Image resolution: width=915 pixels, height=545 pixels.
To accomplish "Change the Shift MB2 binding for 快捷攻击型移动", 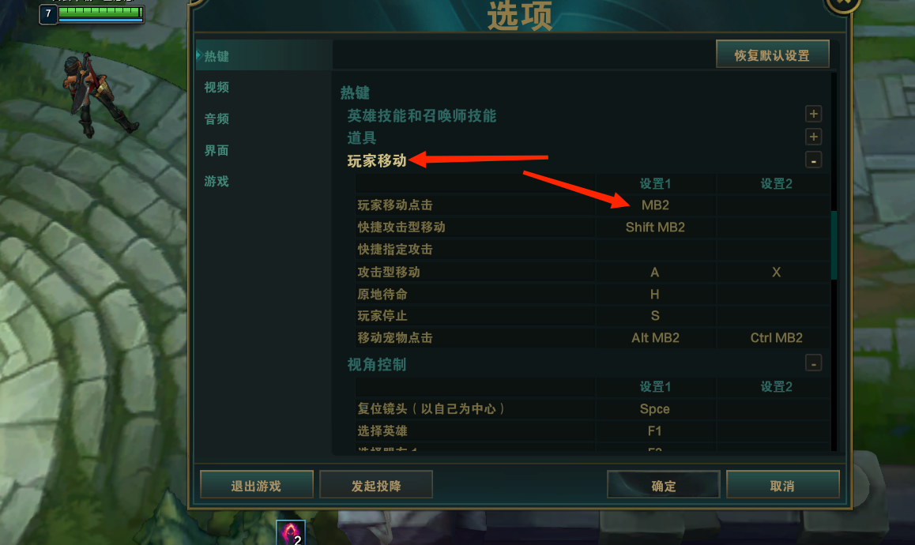I will 655,227.
